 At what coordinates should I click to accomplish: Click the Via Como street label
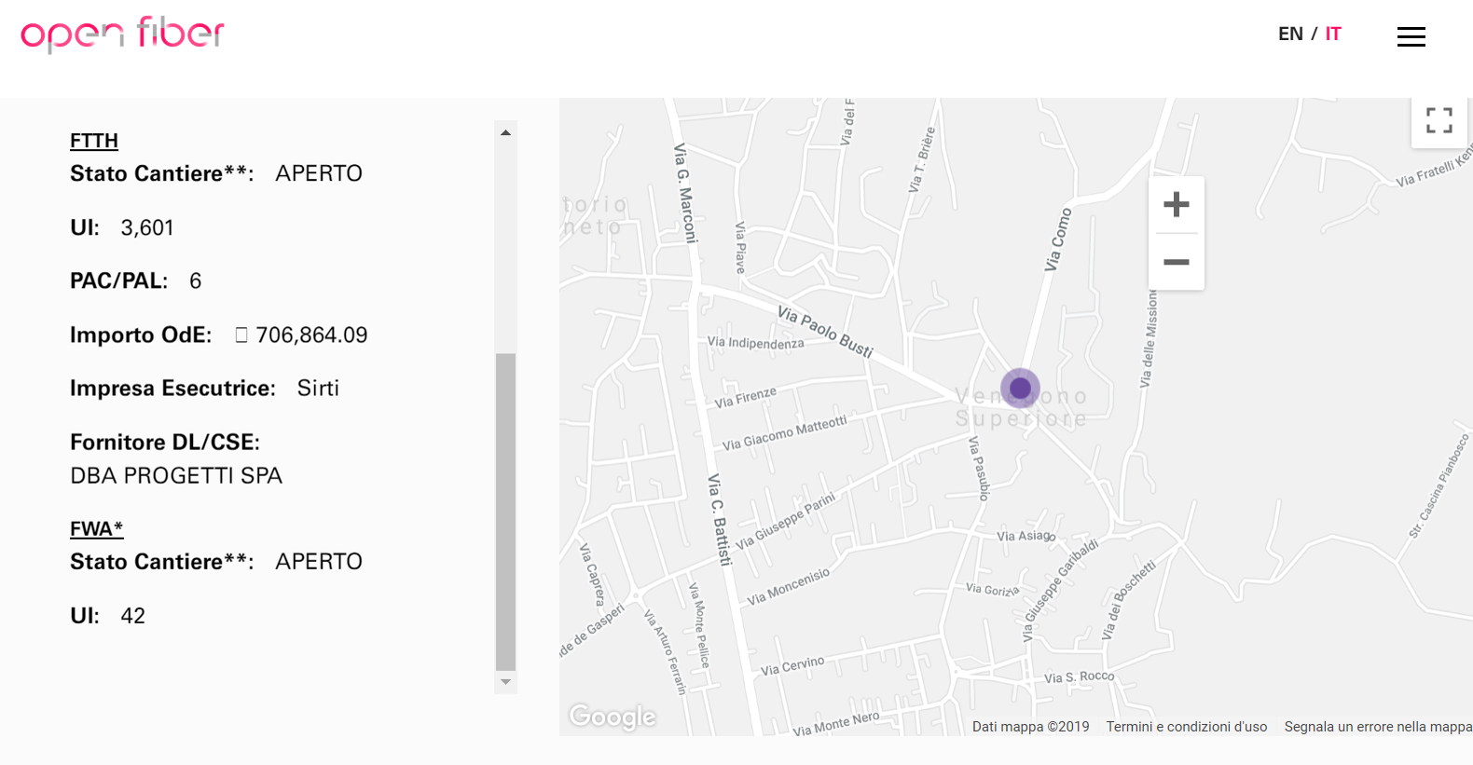point(1058,239)
